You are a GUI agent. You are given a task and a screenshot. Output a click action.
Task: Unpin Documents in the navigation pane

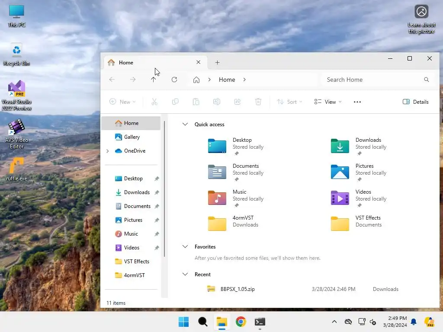click(157, 206)
